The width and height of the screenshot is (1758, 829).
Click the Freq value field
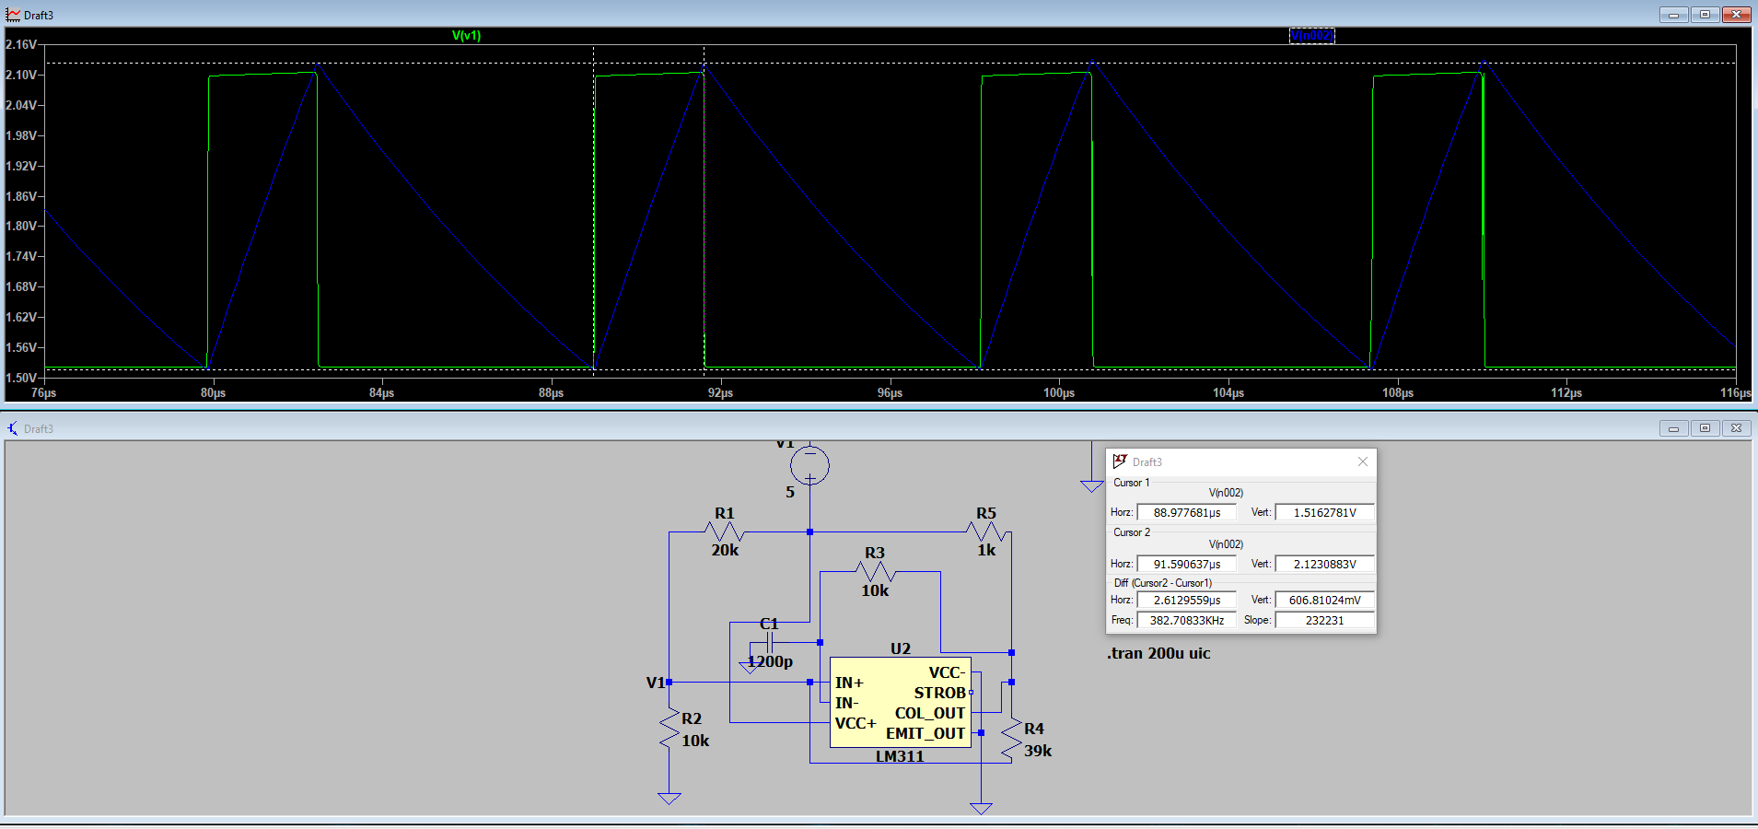coord(1186,620)
